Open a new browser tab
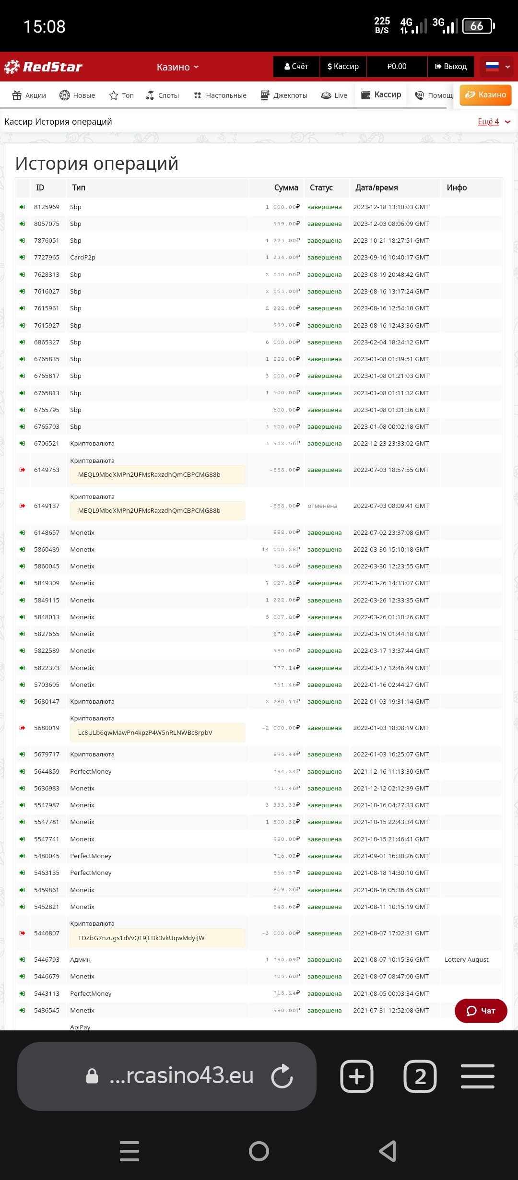Screen dimensions: 518x1180 357,1076
